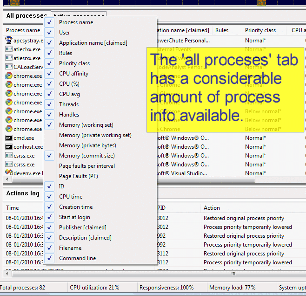Select CPU time menu entry
The height and width of the screenshot is (296, 306).
point(100,196)
